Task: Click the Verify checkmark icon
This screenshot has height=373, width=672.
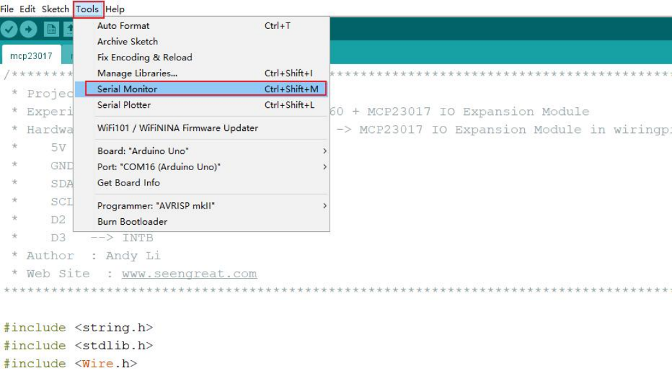Action: (x=10, y=30)
